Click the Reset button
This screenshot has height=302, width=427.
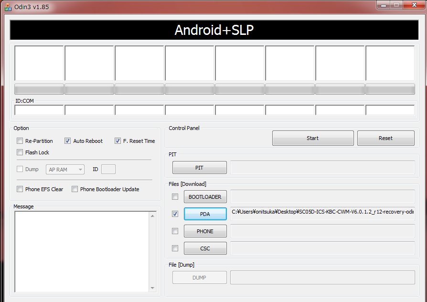(385, 138)
